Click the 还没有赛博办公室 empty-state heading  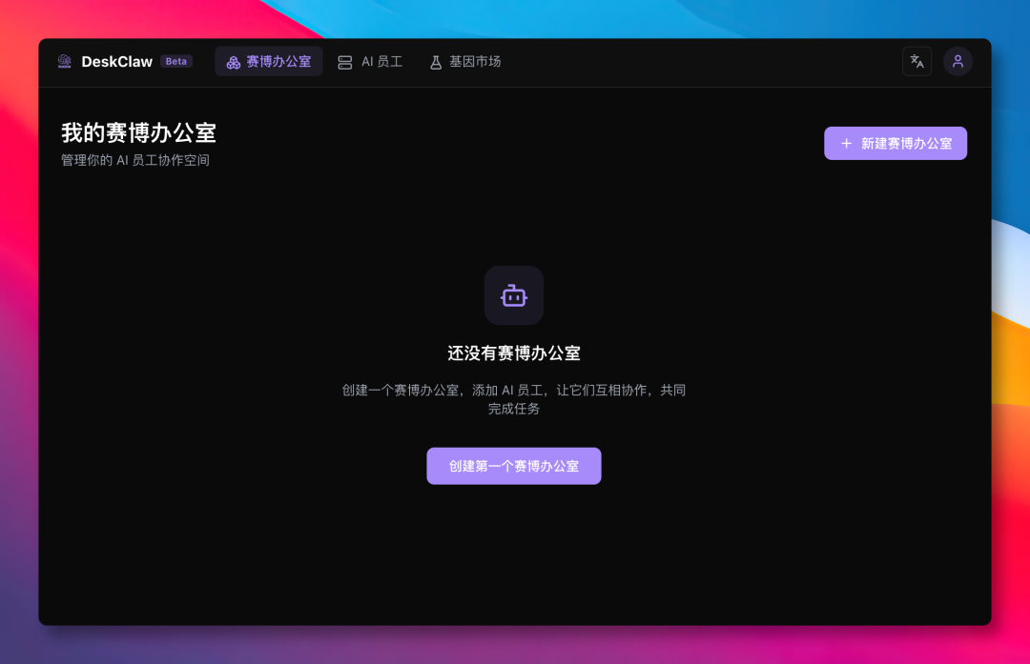pyautogui.click(x=514, y=352)
